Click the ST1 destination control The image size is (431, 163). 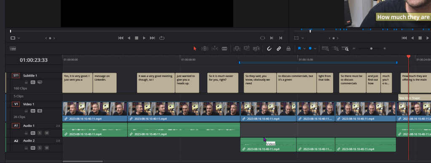click(x=16, y=76)
